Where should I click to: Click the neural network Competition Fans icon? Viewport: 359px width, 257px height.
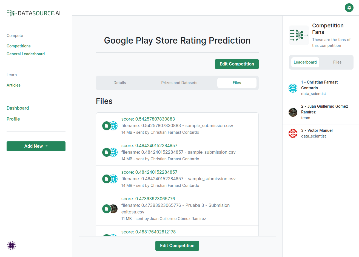(x=299, y=35)
